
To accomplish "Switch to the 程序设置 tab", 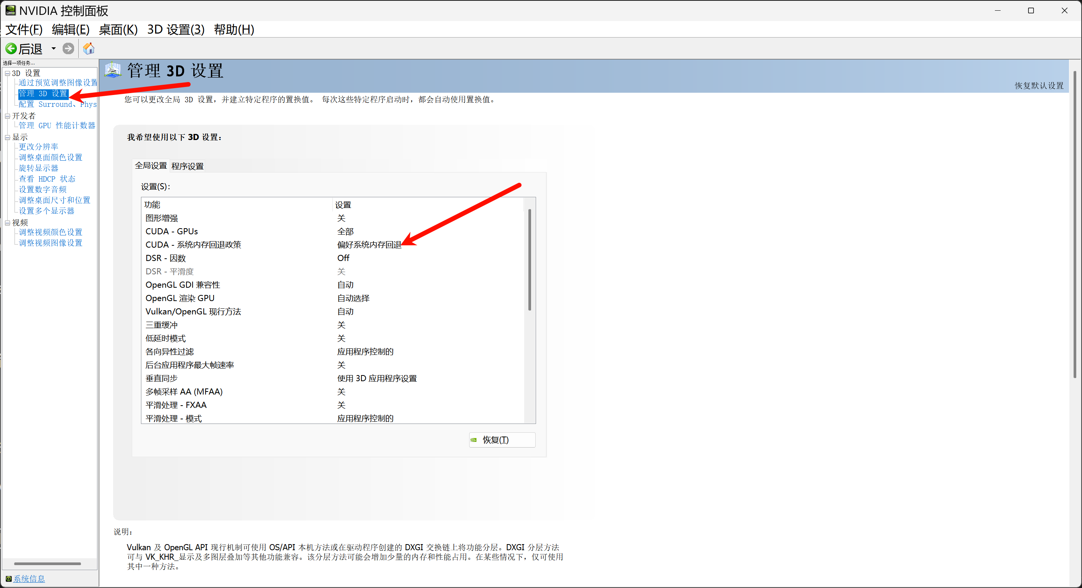I will (x=187, y=166).
